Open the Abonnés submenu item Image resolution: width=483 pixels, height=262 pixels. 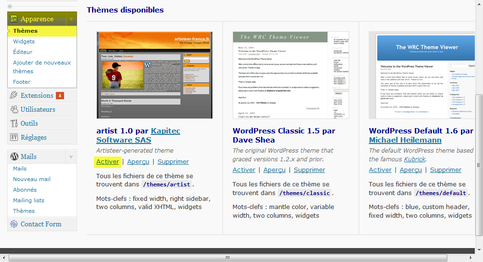25,190
